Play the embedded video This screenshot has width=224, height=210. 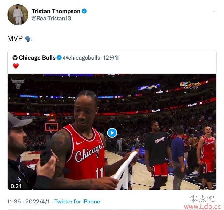(112, 133)
